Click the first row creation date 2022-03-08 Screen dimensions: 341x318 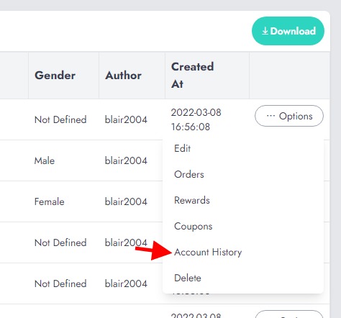tap(196, 112)
